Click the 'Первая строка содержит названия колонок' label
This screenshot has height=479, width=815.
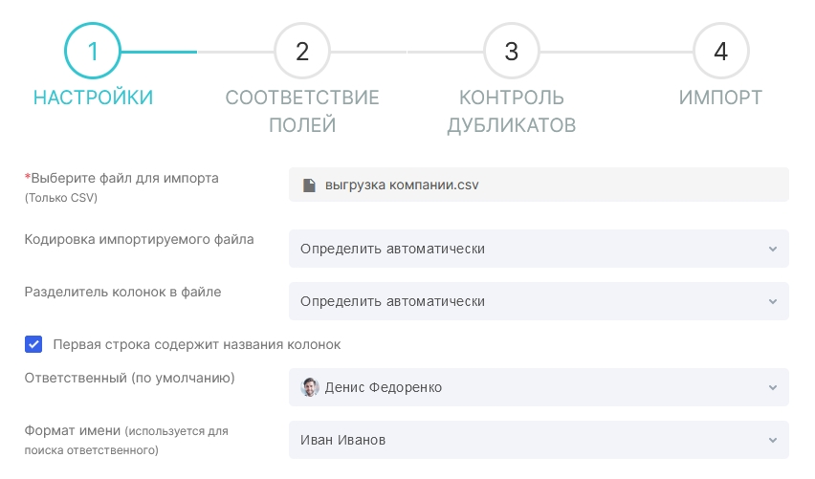[197, 344]
